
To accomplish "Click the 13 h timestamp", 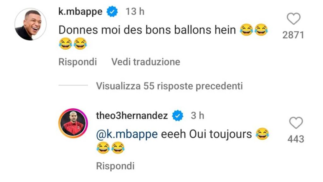I will pyautogui.click(x=135, y=11).
